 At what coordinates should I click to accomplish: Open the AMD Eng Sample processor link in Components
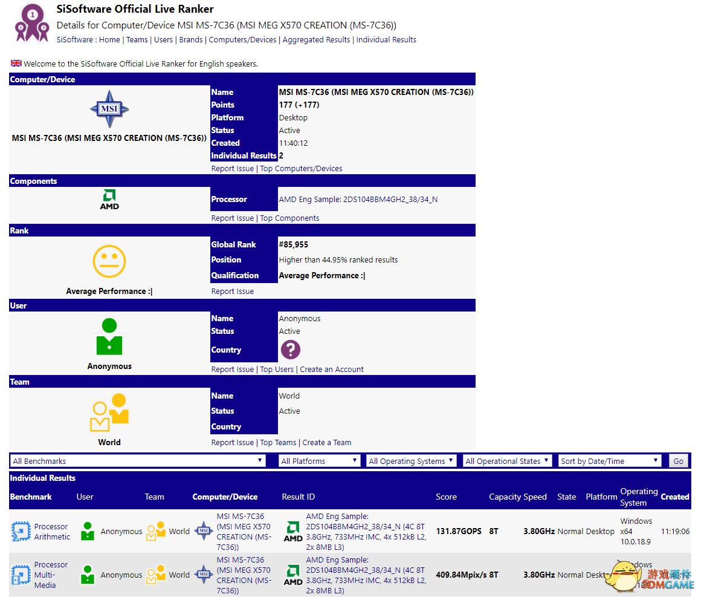tap(358, 199)
